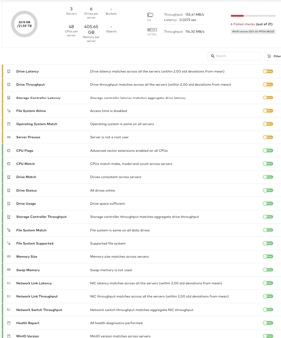The height and width of the screenshot is (338, 281).
Task: Click the MinIO version label
Action: tap(253, 32)
